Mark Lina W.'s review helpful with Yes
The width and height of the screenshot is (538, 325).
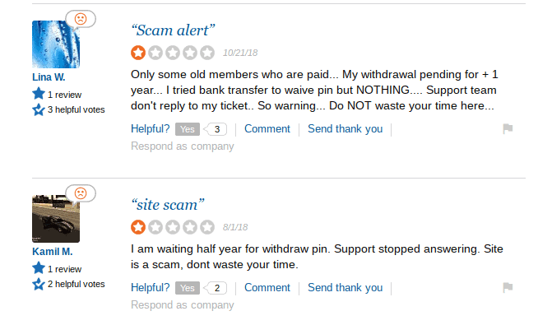(x=188, y=129)
